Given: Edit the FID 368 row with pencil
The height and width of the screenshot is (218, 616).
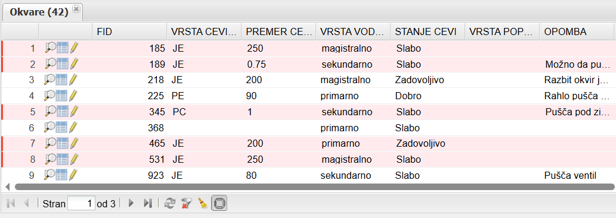Looking at the screenshot, I should (74, 128).
